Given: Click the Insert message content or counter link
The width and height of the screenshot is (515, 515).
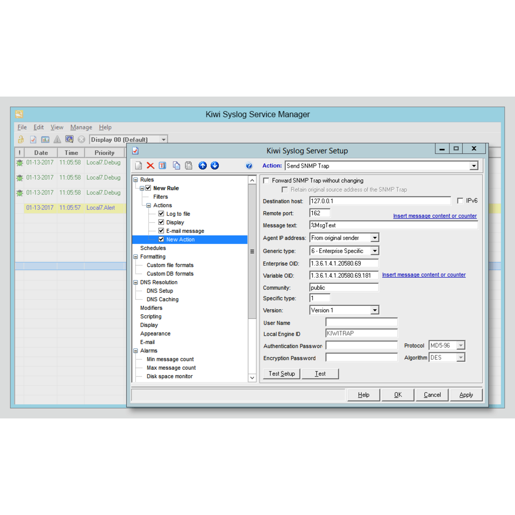Looking at the screenshot, I should 435,216.
